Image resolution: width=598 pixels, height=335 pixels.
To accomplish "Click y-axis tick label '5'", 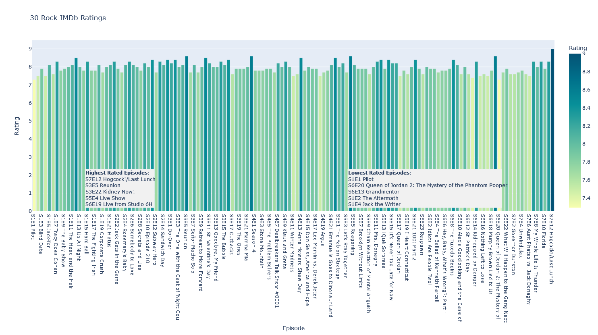I will tap(30, 121).
